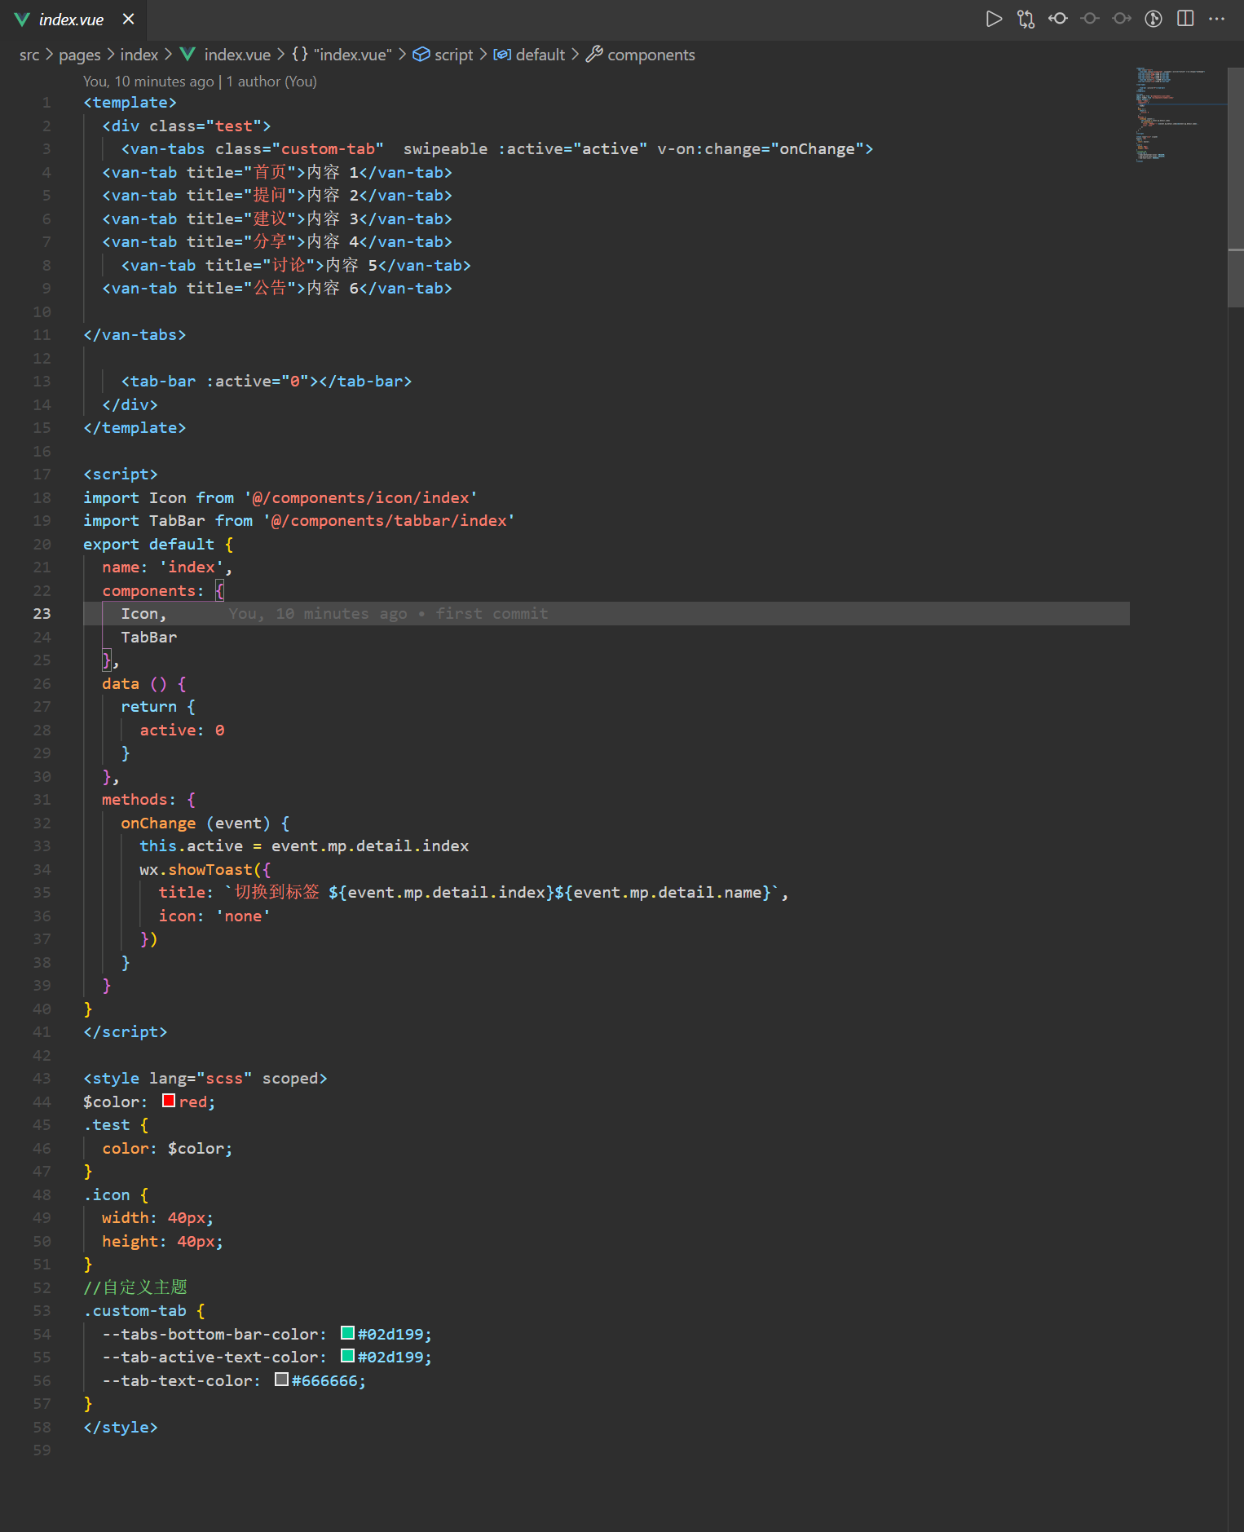This screenshot has width=1244, height=1532.
Task: Click the "active: 0" property
Action: (x=182, y=731)
